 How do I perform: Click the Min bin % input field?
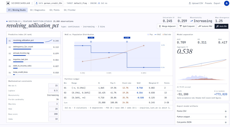54,86
